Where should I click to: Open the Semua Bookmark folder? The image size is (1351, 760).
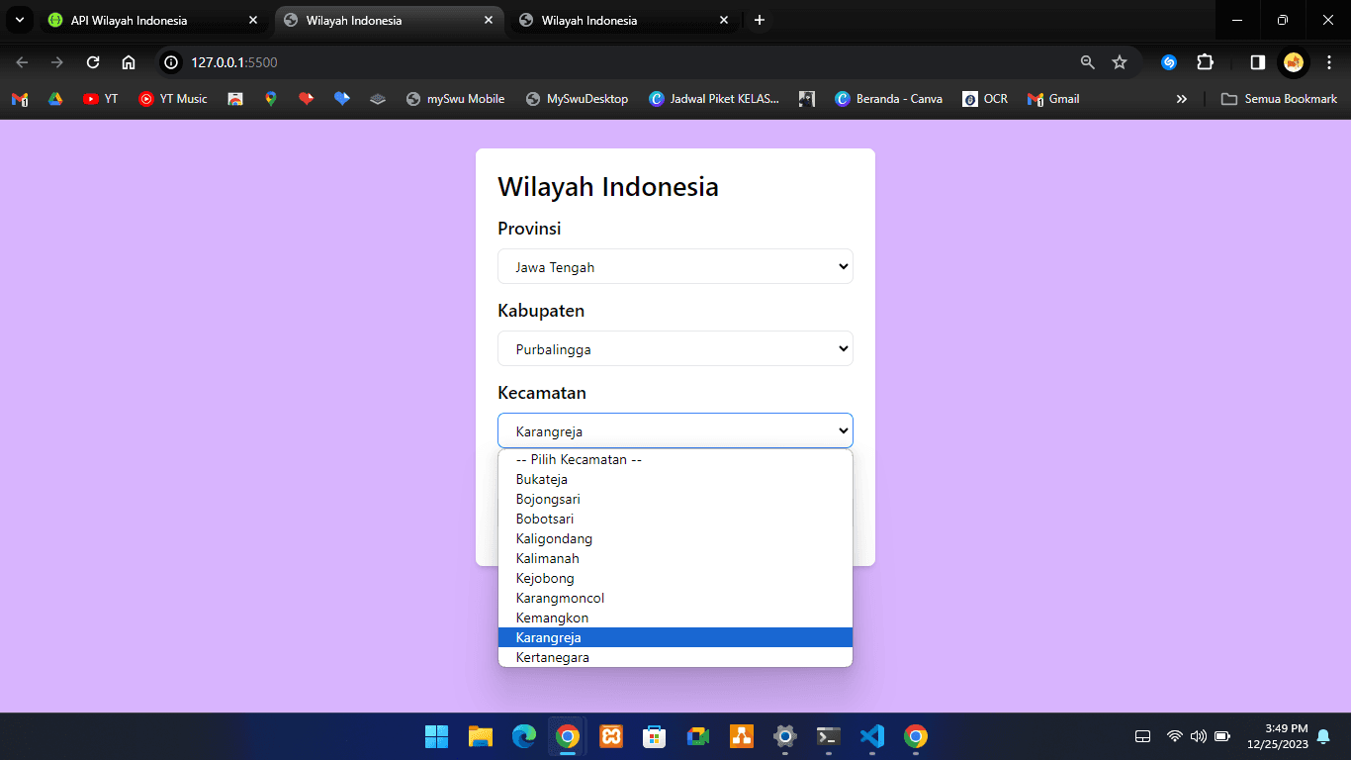(x=1279, y=98)
